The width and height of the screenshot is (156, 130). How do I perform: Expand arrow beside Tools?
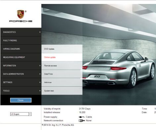coord(40,91)
